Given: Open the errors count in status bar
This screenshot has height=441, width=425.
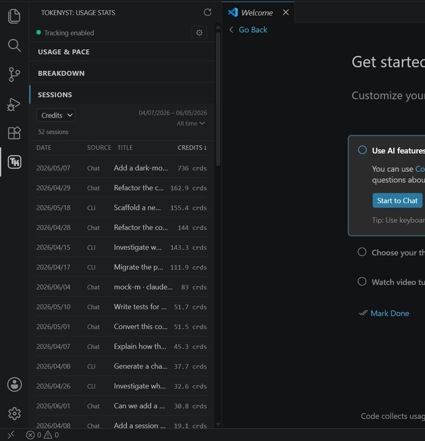Looking at the screenshot, I should pyautogui.click(x=33, y=435).
